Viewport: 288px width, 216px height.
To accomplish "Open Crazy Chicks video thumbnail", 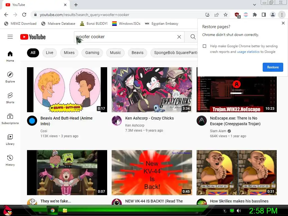I will (x=152, y=90).
